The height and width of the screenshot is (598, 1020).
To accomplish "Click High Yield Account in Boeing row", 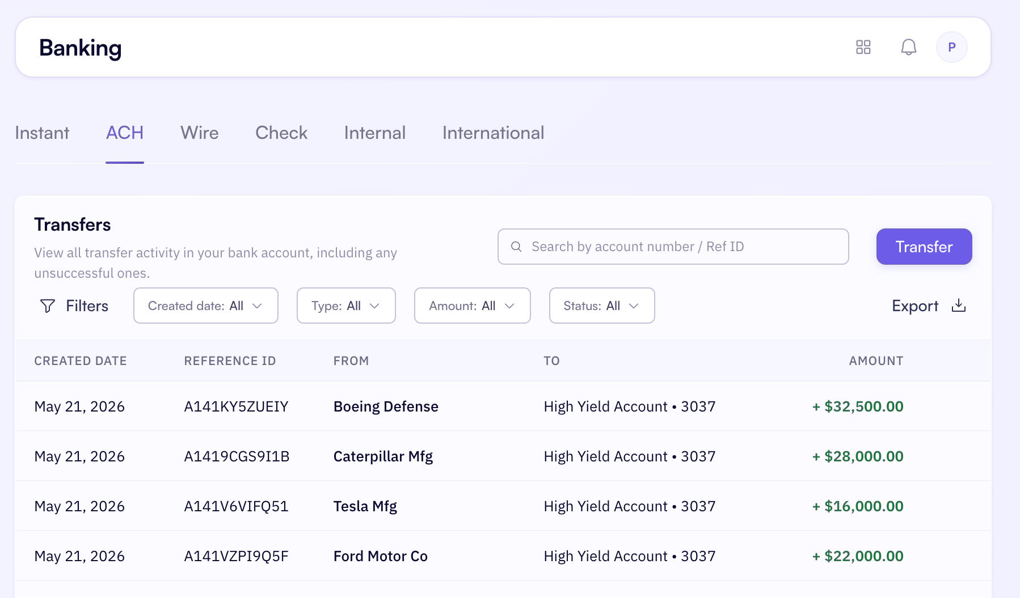I will click(630, 406).
